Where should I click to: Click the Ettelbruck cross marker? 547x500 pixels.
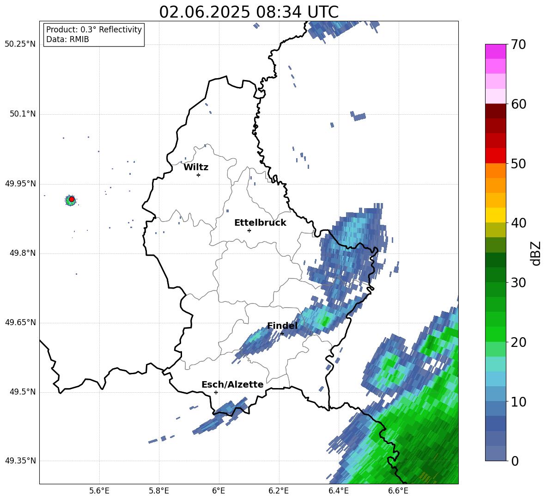click(x=249, y=230)
